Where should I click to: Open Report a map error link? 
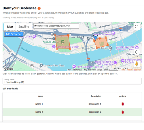(x=134, y=70)
